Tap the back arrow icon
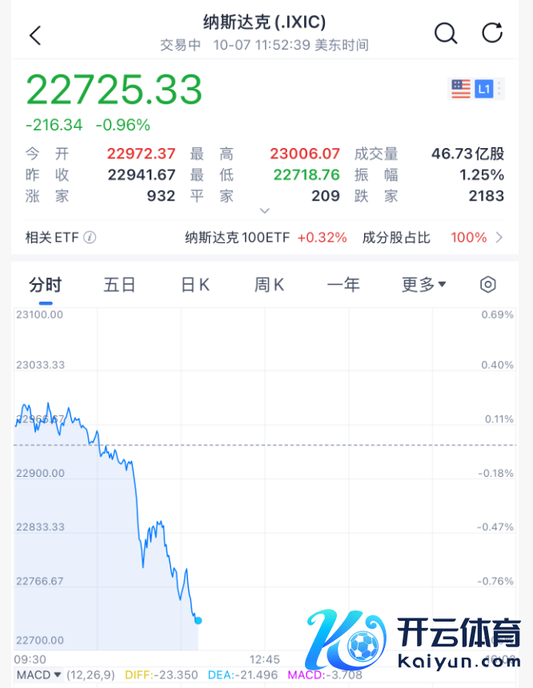 point(35,34)
